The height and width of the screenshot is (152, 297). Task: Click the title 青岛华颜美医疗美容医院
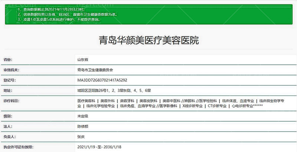click(x=149, y=40)
